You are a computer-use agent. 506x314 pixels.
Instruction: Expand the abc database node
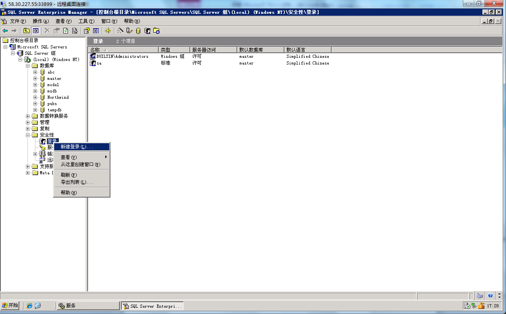pos(35,72)
